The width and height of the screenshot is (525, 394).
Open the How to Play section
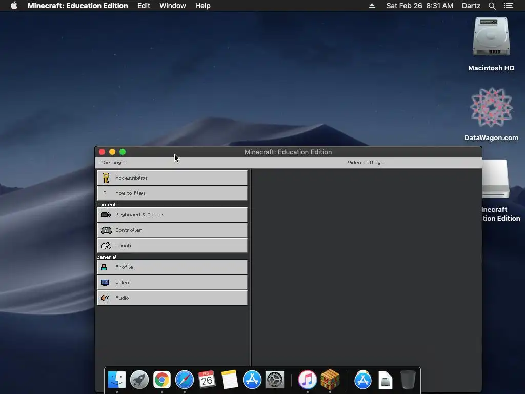[x=172, y=193]
